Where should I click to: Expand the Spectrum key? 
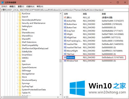(17, 64)
